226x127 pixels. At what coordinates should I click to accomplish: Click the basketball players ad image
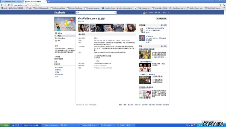point(145,67)
